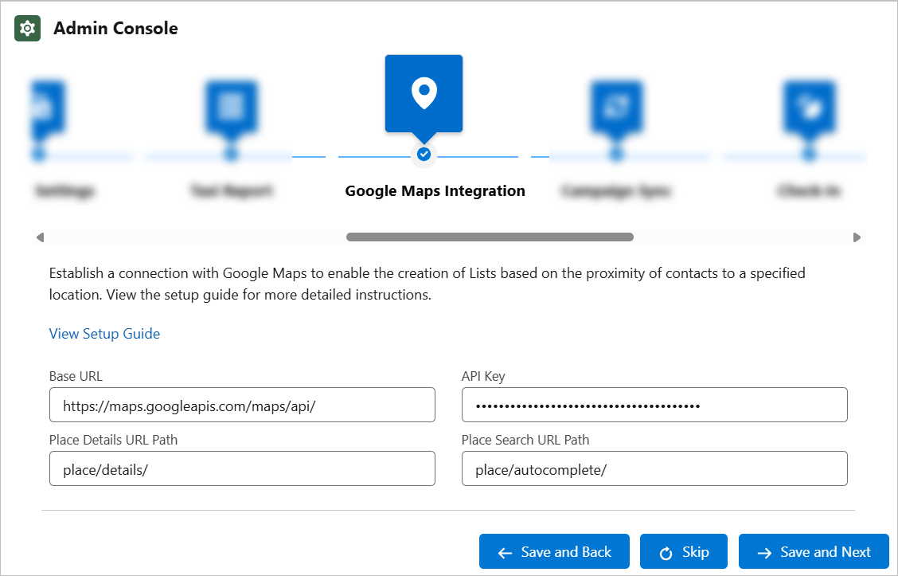
Task: Click the Base URL input field
Action: pos(242,405)
